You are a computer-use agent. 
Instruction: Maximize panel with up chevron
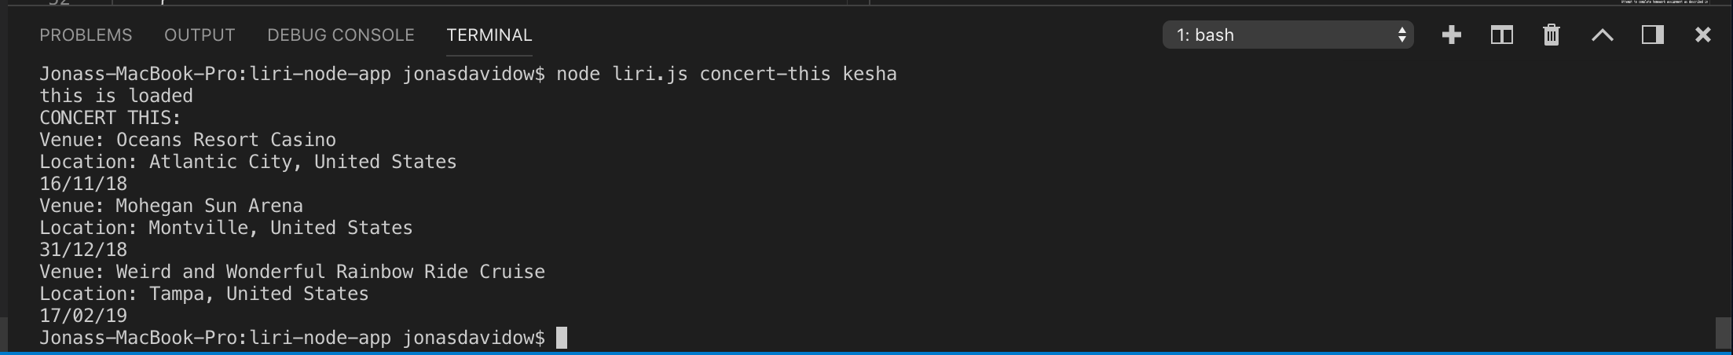1602,35
